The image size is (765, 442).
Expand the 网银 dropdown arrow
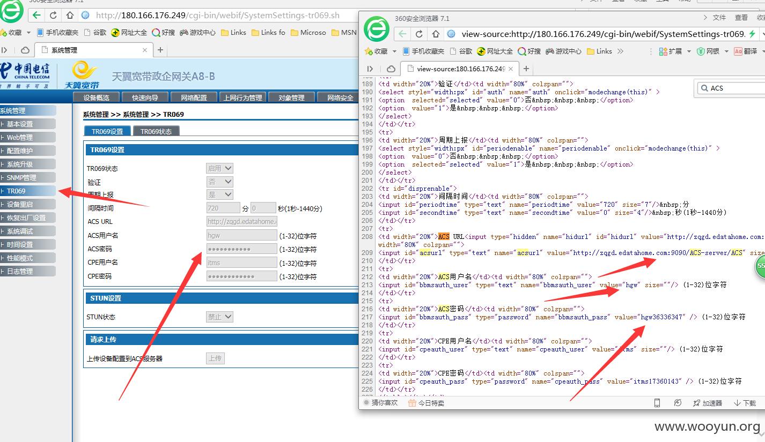pos(726,51)
